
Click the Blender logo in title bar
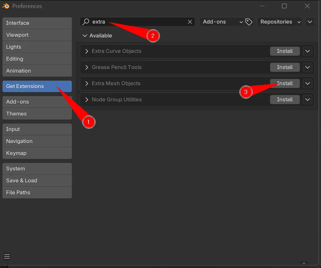pos(6,6)
